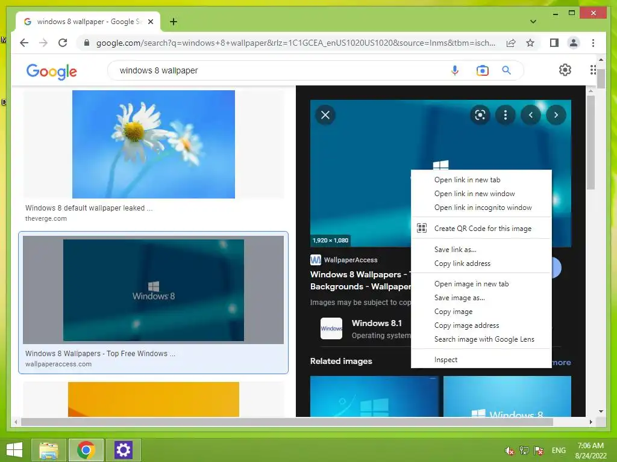Viewport: 617px width, 462px height.
Task: Search by image with camera icon
Action: tap(483, 70)
